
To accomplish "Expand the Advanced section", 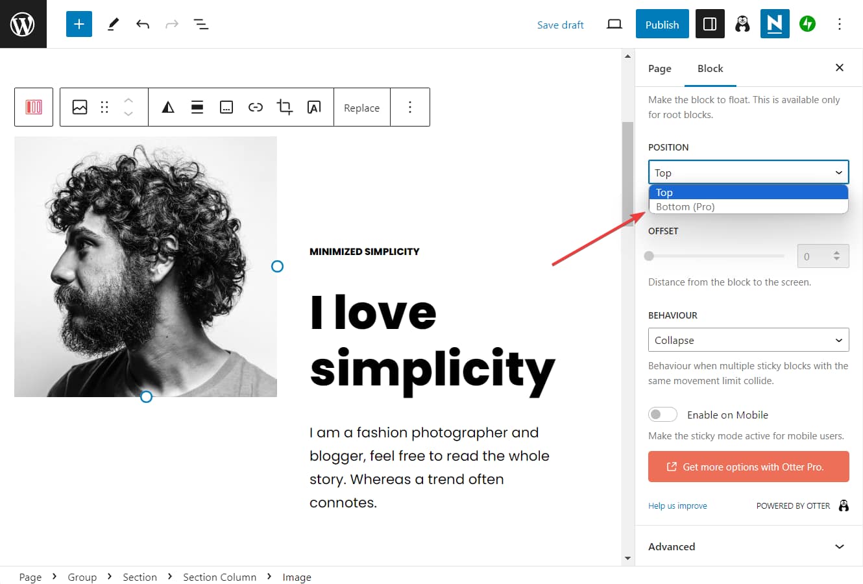I will pos(748,546).
